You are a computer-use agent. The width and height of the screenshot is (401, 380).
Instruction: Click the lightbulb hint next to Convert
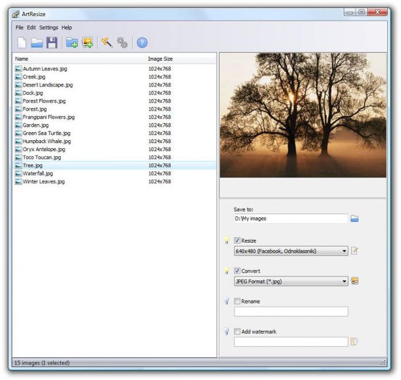point(226,271)
